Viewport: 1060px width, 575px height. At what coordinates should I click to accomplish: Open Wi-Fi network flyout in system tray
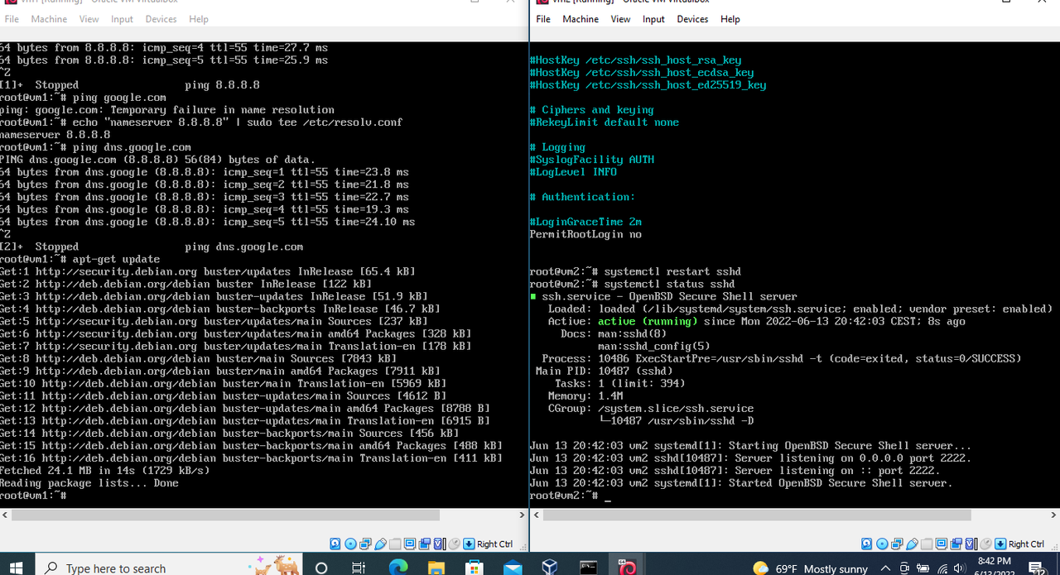tap(942, 568)
